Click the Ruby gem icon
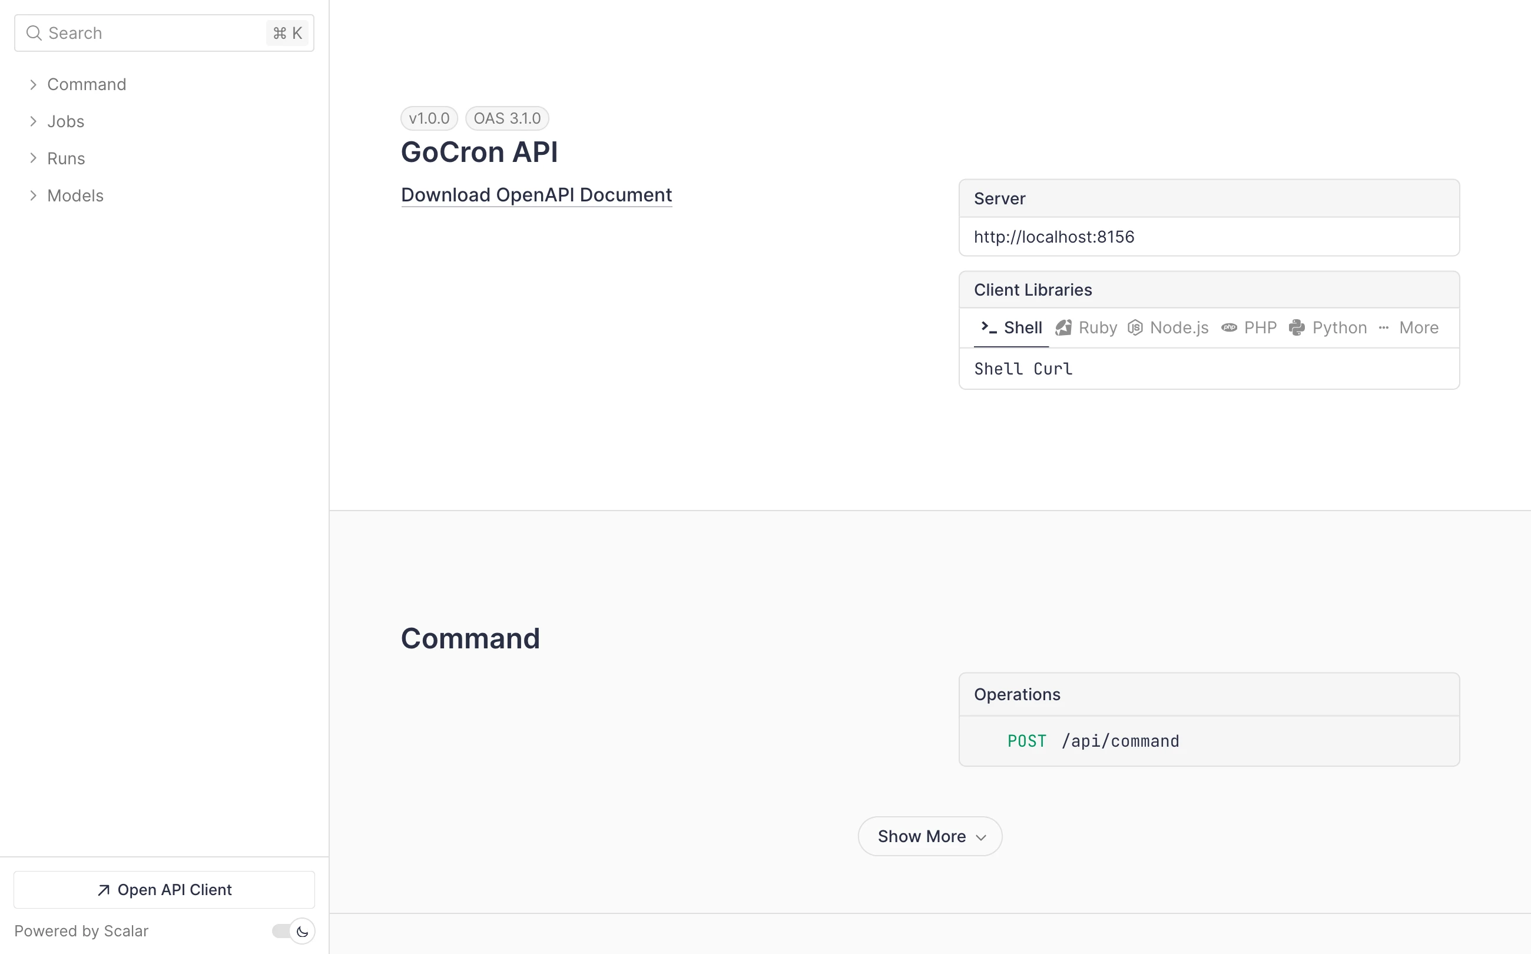Screen dimensions: 1531x954 [x=1063, y=327]
